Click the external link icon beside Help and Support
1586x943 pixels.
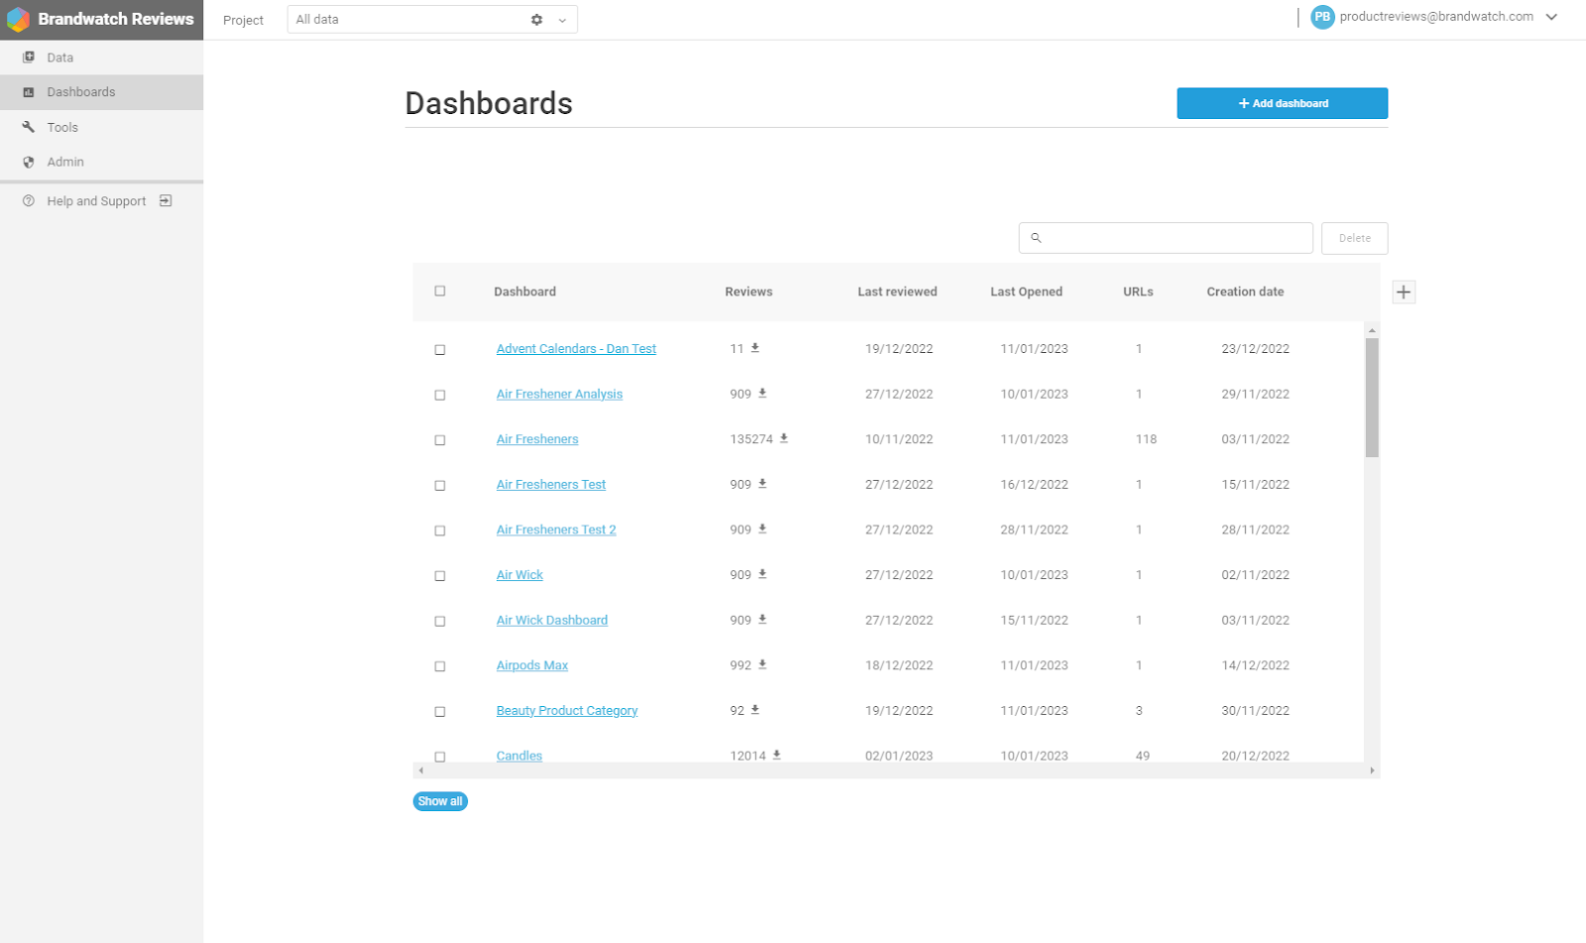coord(166,201)
